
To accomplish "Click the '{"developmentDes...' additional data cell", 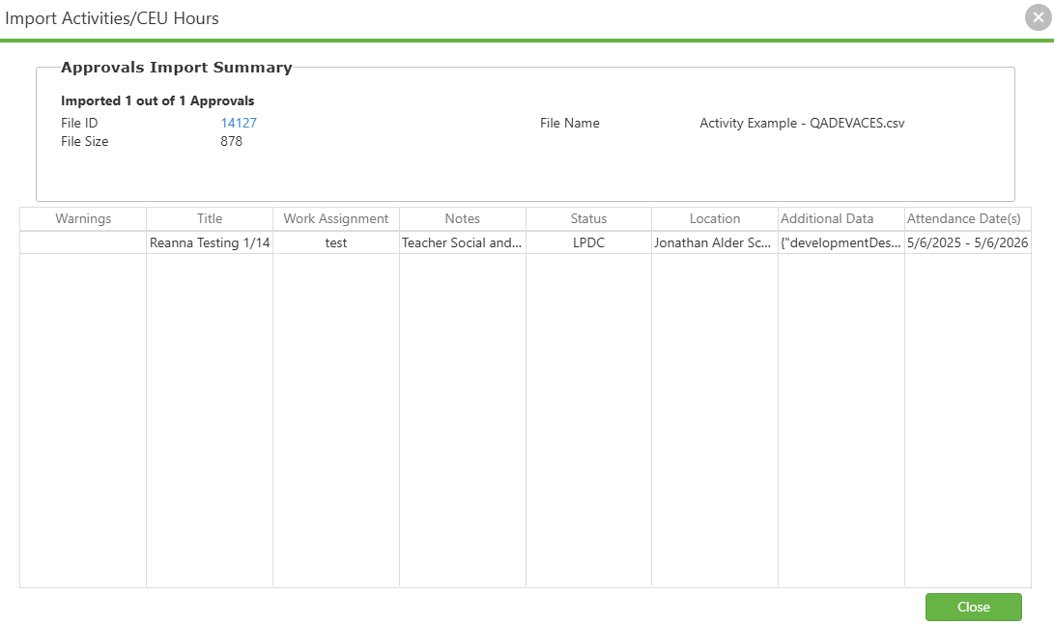I will [840, 242].
